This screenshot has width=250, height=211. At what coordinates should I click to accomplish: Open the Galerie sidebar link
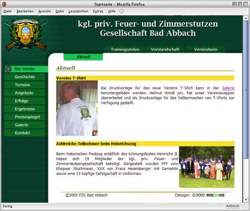[24, 125]
